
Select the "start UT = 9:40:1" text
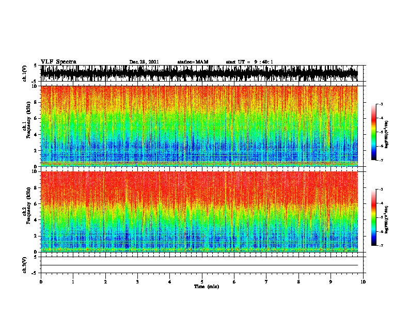pyautogui.click(x=249, y=62)
